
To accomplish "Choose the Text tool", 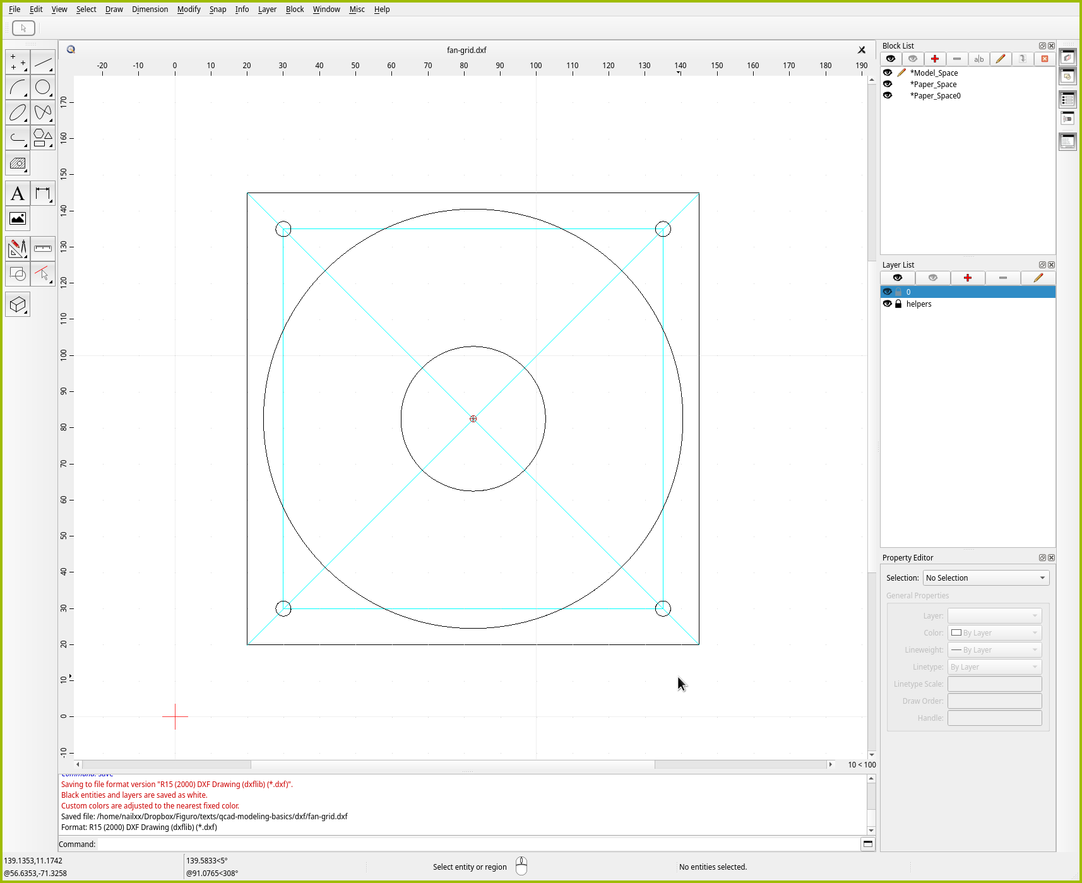I will 18,194.
